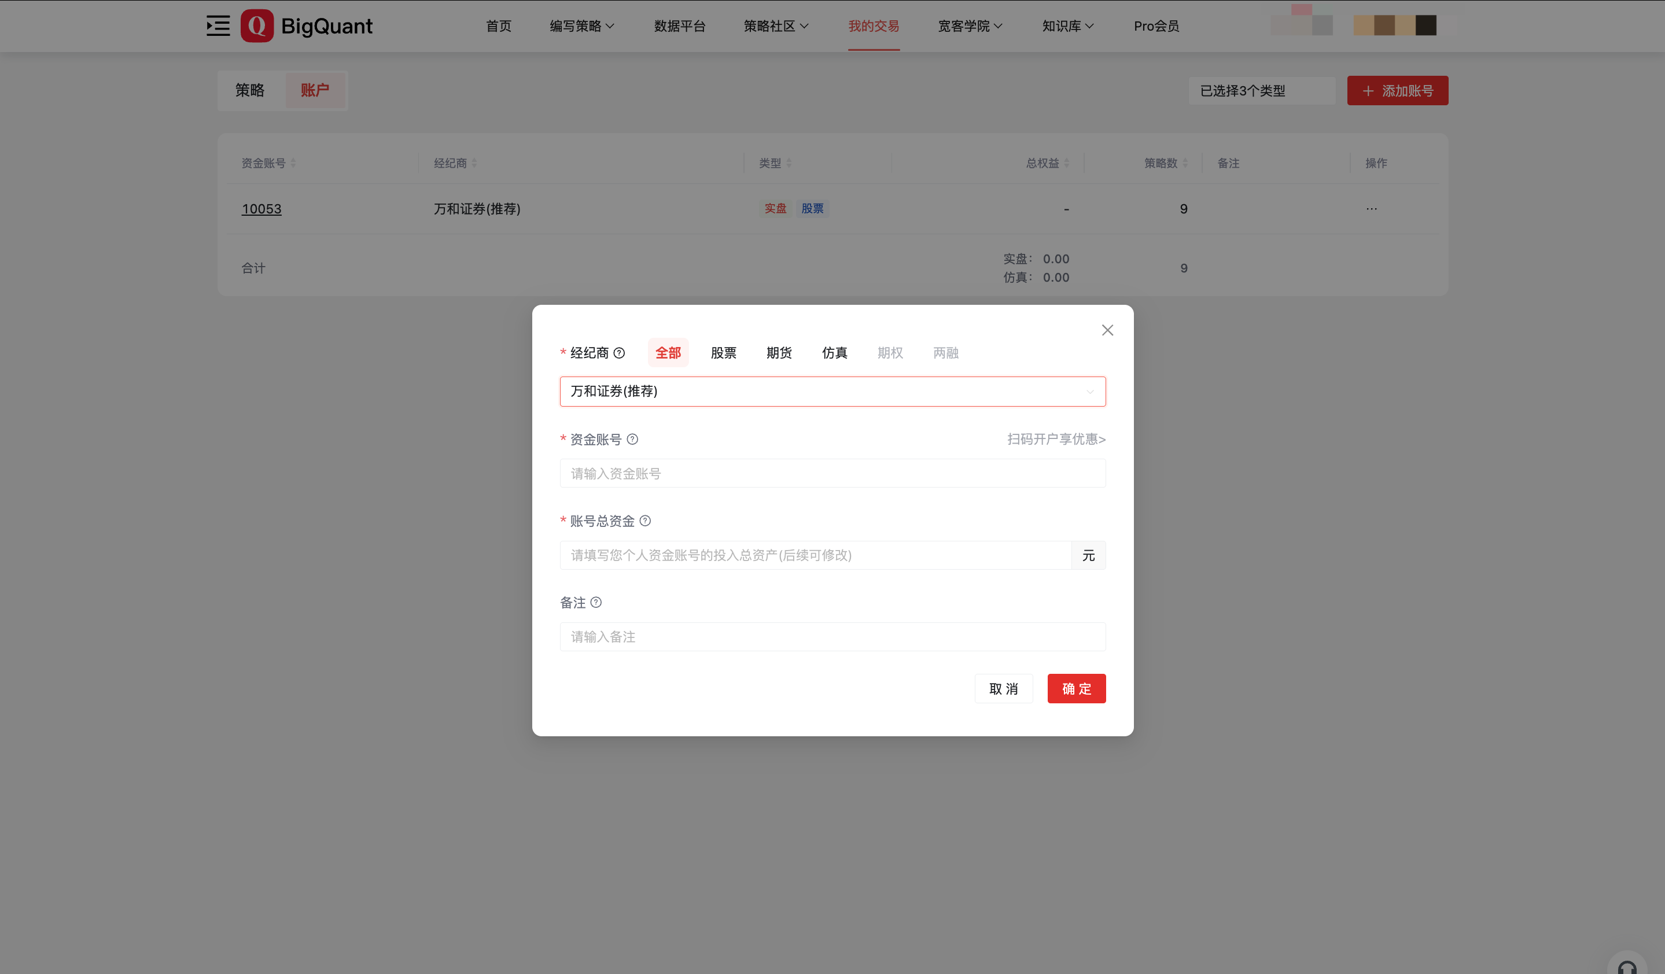Toggle the sidebar collapse menu icon
The width and height of the screenshot is (1665, 974).
click(x=218, y=26)
